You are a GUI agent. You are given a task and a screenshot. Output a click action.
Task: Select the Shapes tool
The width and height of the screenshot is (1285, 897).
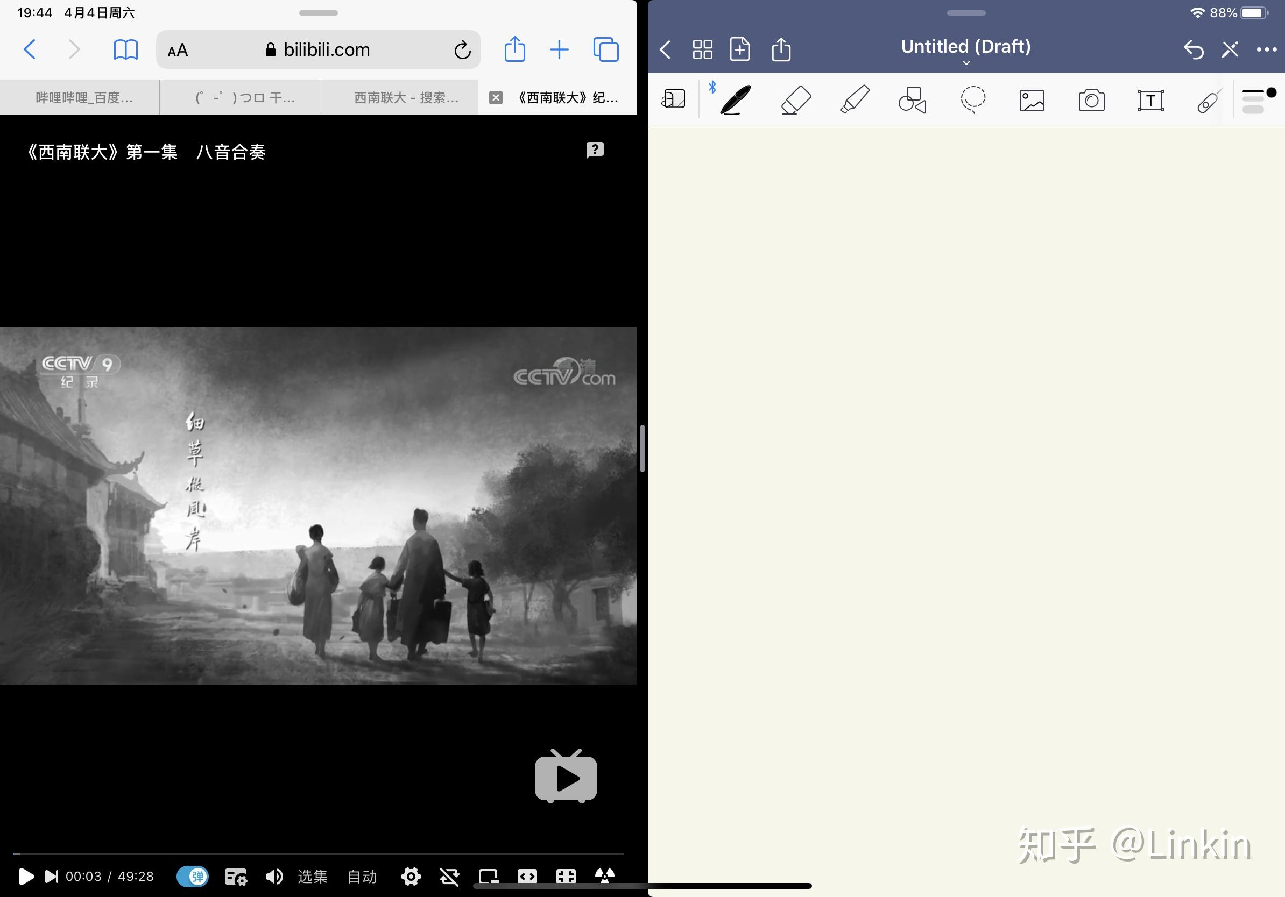(x=913, y=100)
